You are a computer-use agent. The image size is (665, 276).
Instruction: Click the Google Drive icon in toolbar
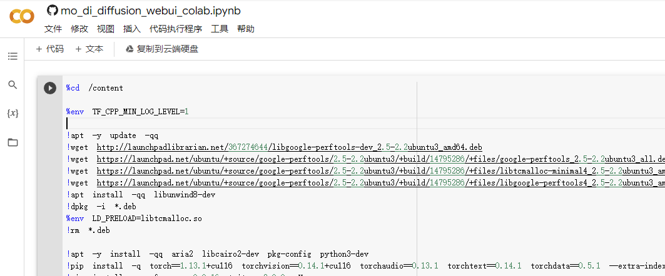click(x=129, y=49)
